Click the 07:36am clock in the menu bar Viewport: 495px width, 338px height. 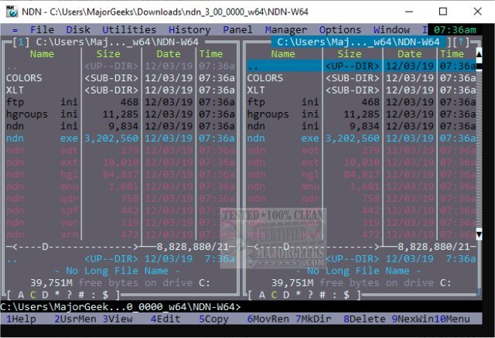click(x=455, y=30)
